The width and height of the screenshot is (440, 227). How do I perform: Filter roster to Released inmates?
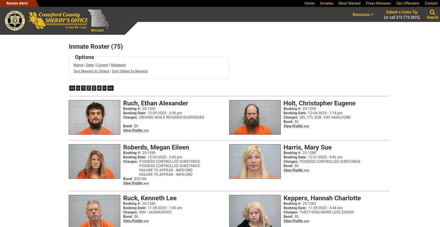pyautogui.click(x=118, y=65)
